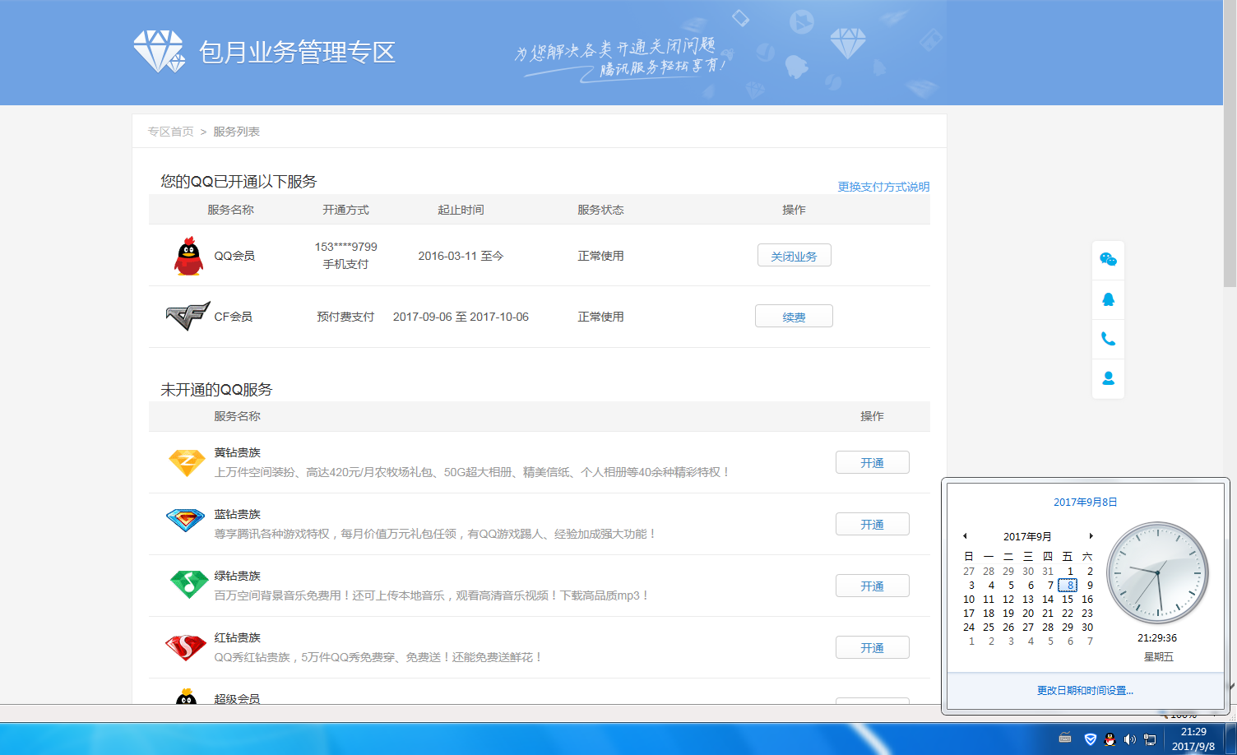Click the 起止时间 column header

[x=461, y=210]
